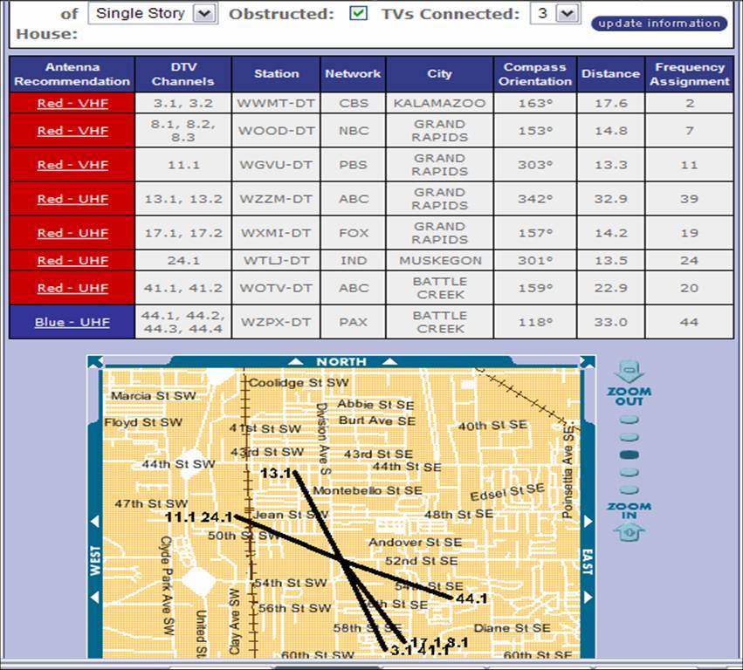743x670 pixels.
Task: Open the Single Story house type dropdown
Action: [x=153, y=13]
